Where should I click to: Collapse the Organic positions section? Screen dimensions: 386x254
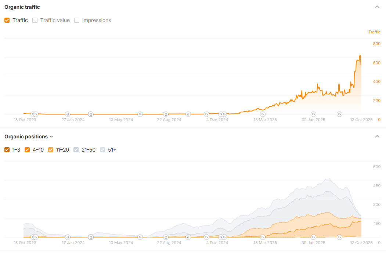pyautogui.click(x=377, y=137)
